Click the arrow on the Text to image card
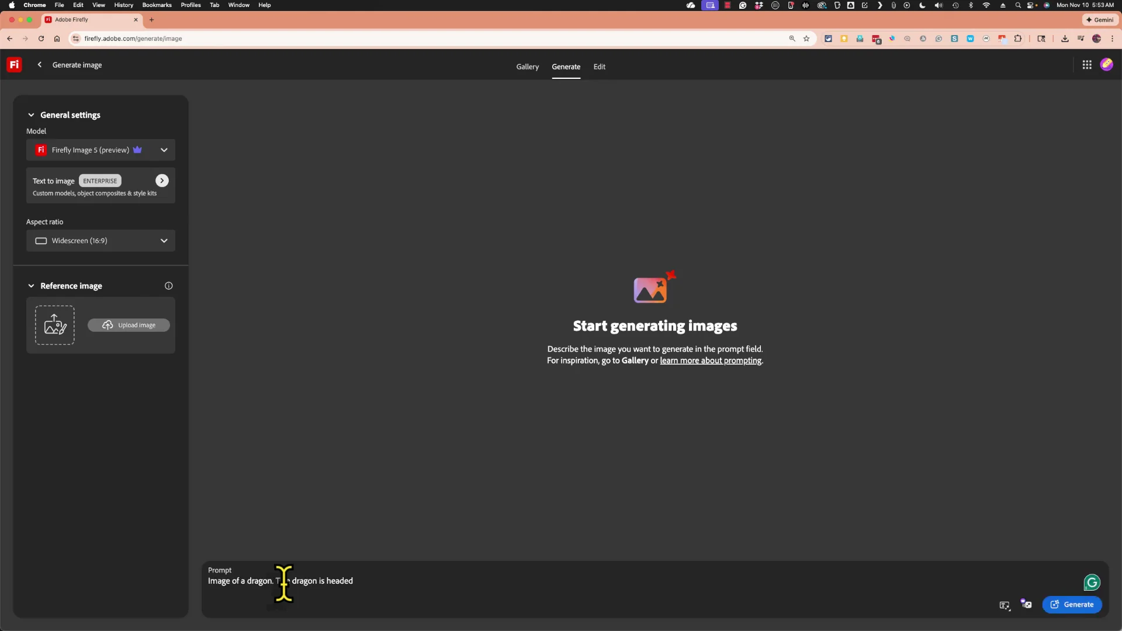Viewport: 1122px width, 631px height. [162, 181]
